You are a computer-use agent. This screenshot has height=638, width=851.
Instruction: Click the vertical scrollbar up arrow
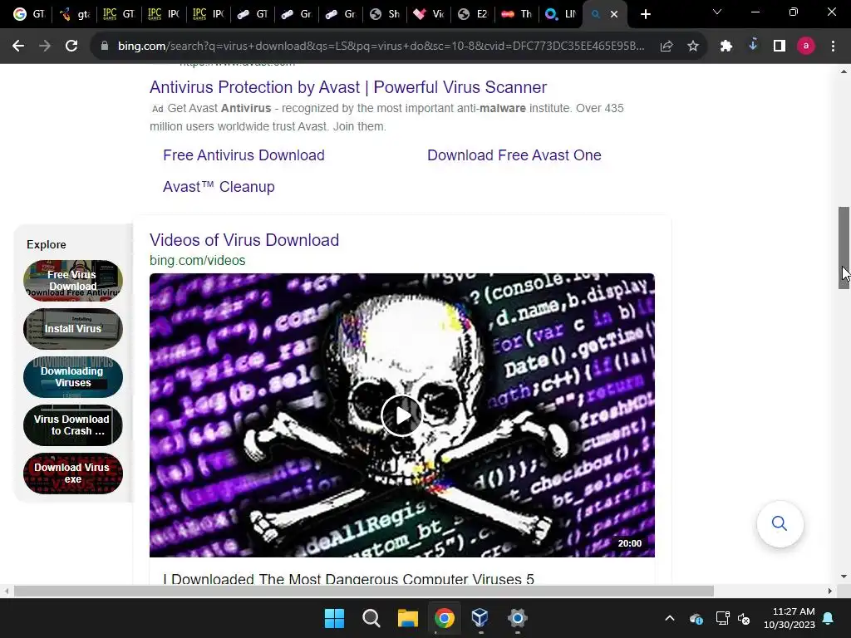tap(844, 71)
